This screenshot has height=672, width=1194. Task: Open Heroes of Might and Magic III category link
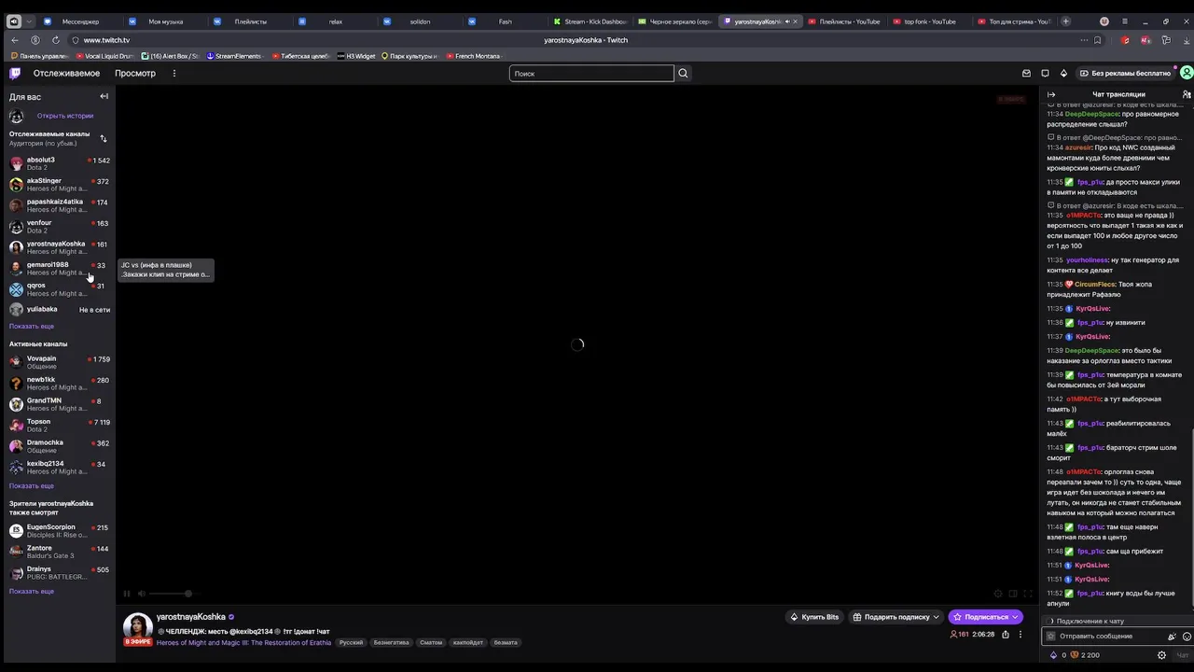[243, 642]
